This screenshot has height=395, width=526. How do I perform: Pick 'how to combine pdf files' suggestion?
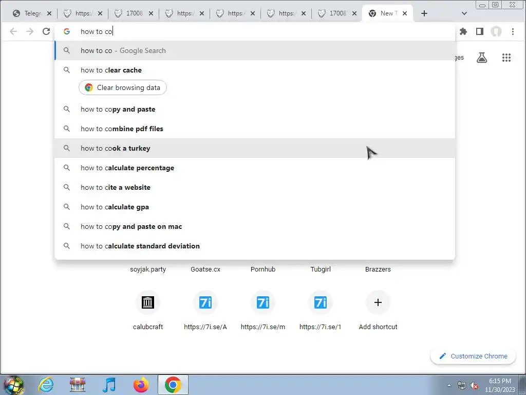click(x=255, y=129)
